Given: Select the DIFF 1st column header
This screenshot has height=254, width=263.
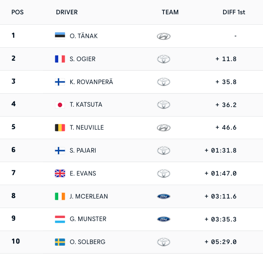Looking at the screenshot, I should click(x=234, y=12).
